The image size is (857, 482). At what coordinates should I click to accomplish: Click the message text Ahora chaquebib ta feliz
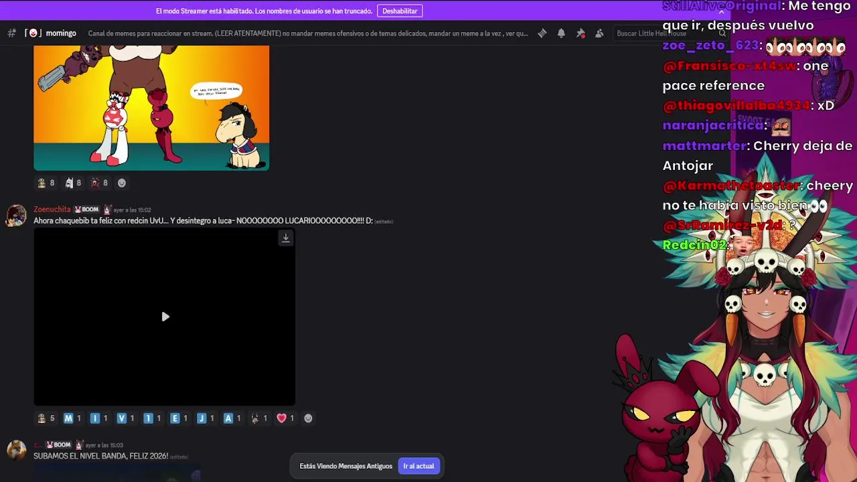(203, 221)
